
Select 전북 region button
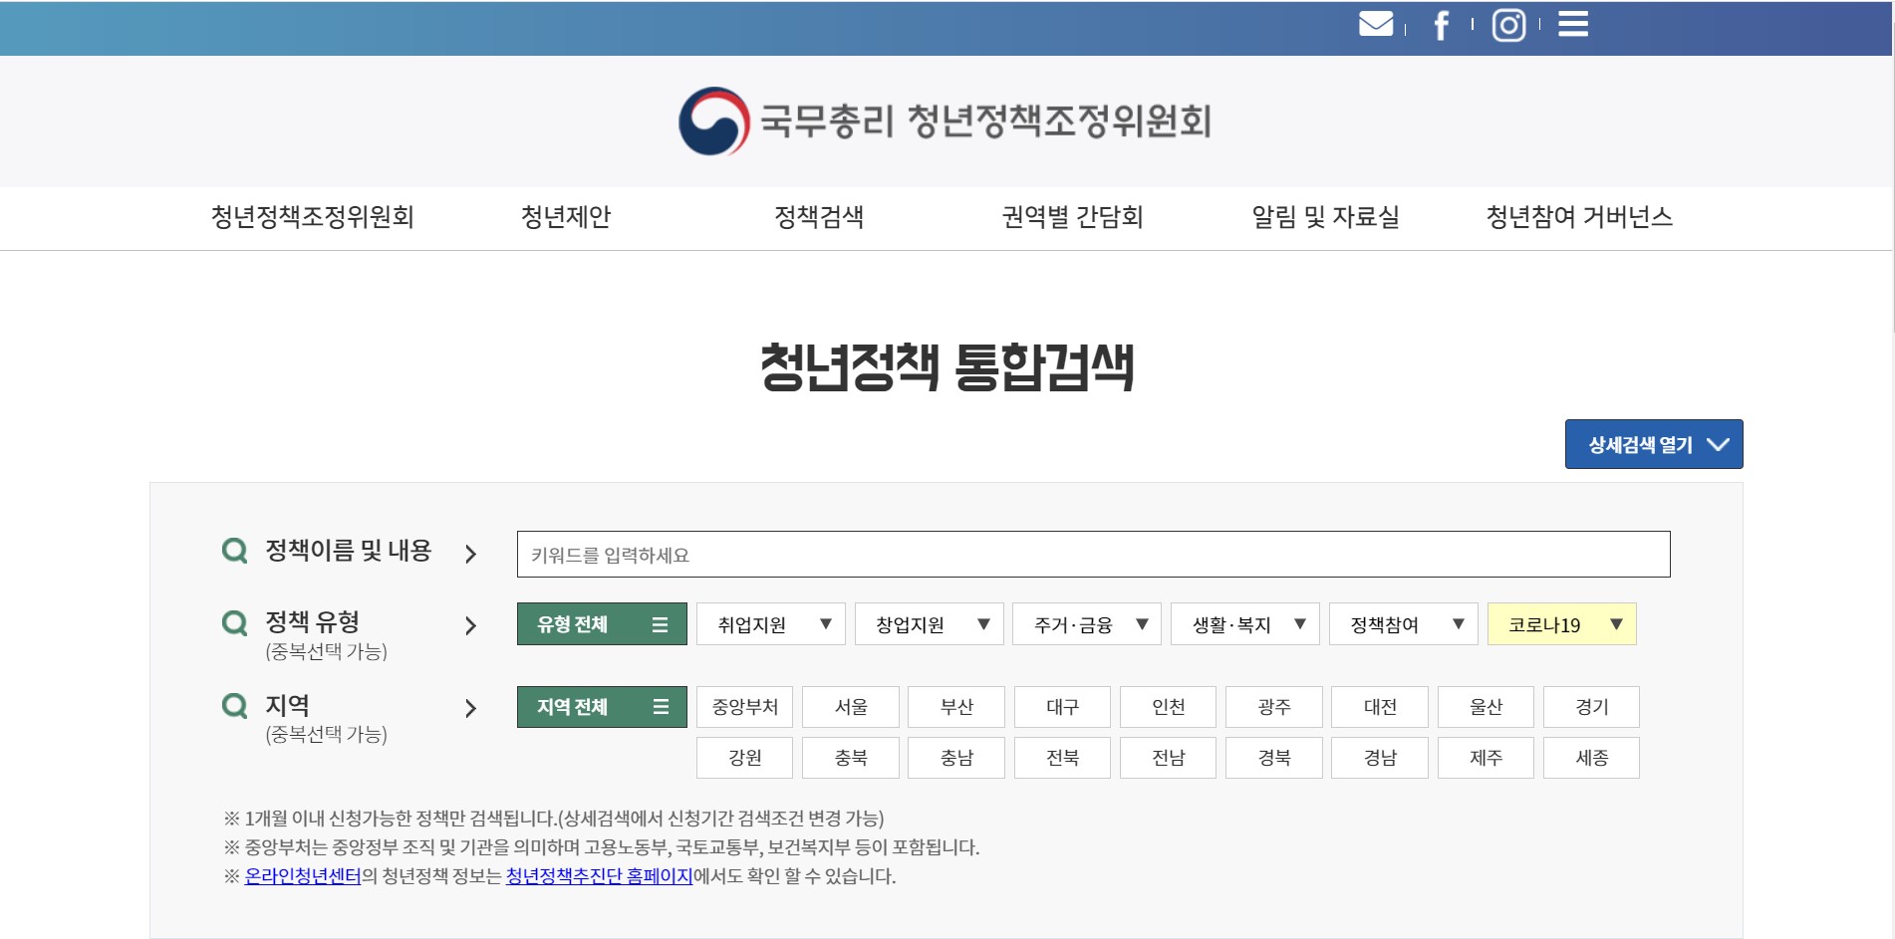click(x=1062, y=758)
